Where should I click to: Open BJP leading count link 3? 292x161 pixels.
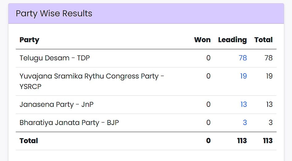pyautogui.click(x=245, y=123)
